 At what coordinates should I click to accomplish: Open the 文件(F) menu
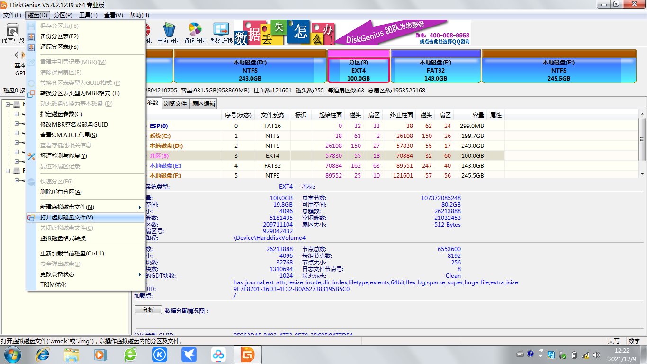12,15
